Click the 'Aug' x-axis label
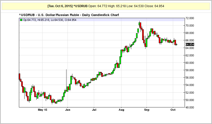 pos(121,110)
